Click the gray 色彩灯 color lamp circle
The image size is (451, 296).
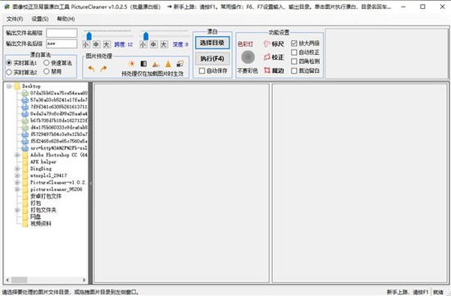(248, 57)
